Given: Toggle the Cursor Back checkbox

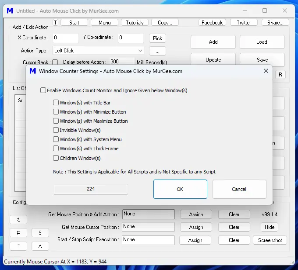Looking at the screenshot, I should (x=55, y=62).
